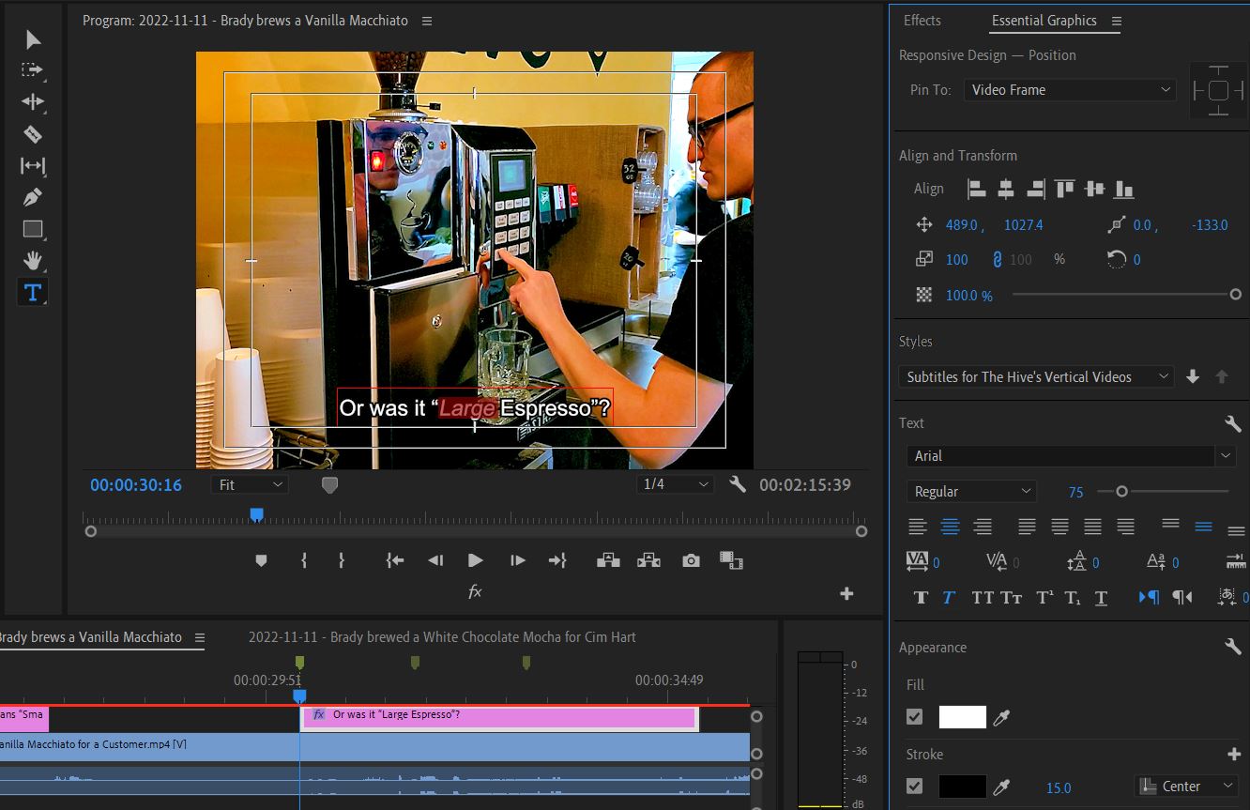Open the Styles dropdown for subtitles
This screenshot has width=1250, height=810.
tap(1036, 376)
